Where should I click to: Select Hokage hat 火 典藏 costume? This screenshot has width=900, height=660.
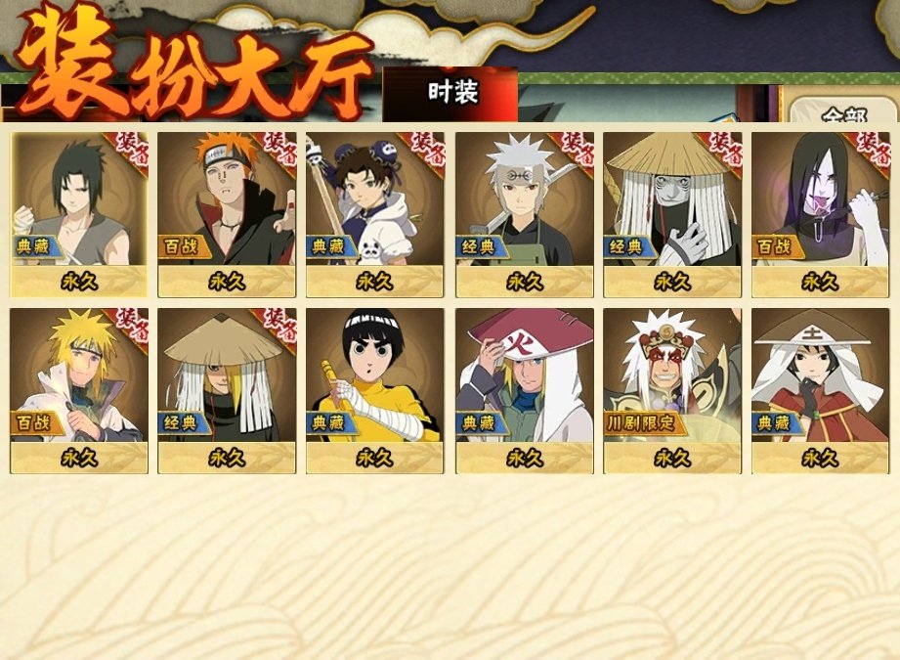pyautogui.click(x=525, y=390)
